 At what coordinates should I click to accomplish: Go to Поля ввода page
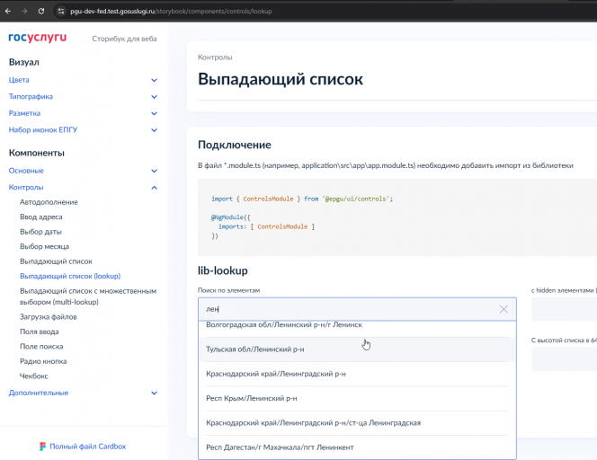pyautogui.click(x=40, y=332)
